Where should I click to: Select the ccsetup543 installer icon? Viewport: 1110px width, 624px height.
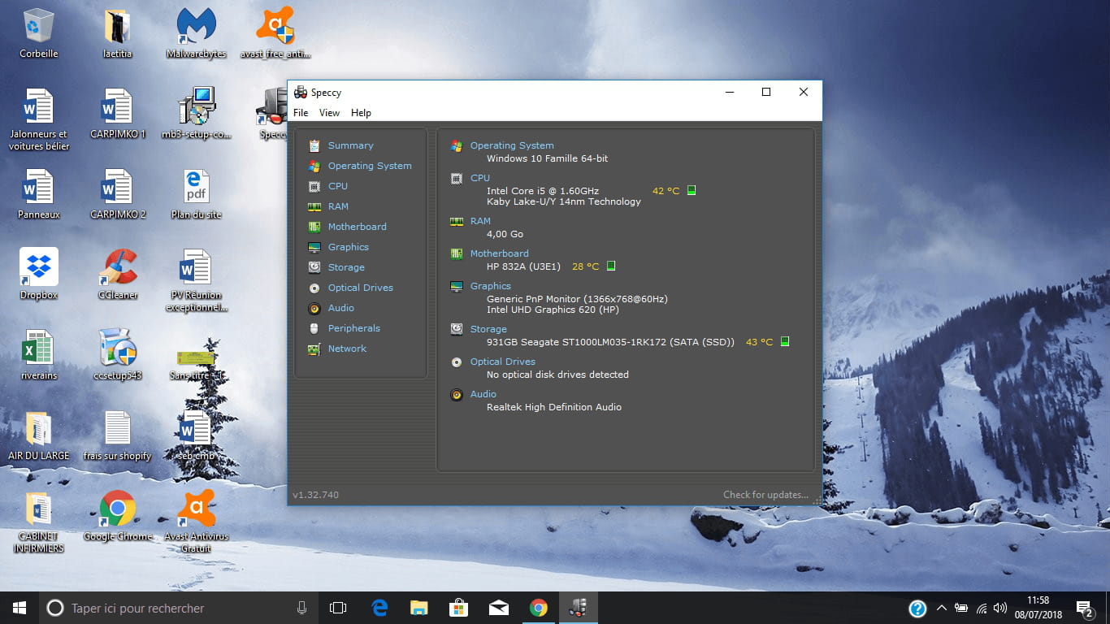tap(118, 355)
